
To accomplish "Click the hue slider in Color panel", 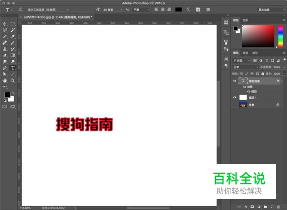I will (280, 36).
